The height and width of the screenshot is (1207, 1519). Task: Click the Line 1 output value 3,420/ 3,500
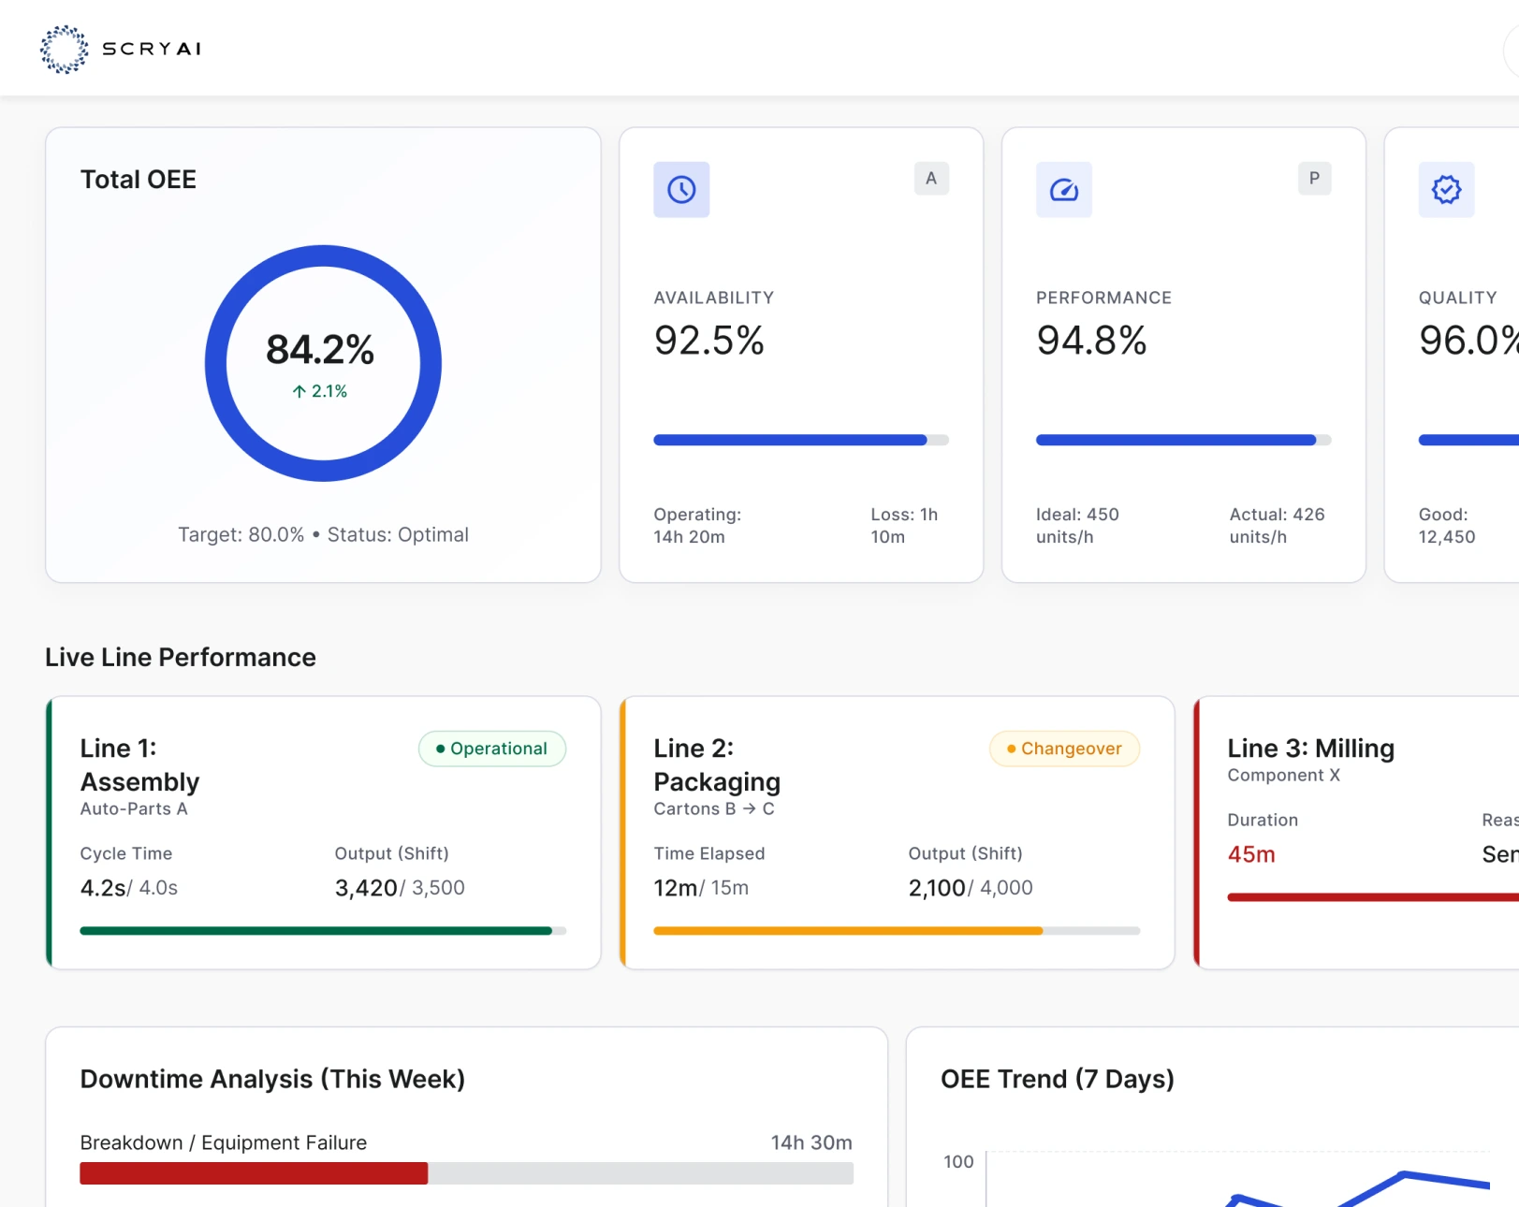click(x=400, y=888)
